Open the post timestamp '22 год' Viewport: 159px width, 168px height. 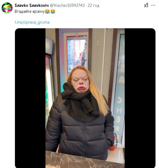tap(93, 5)
